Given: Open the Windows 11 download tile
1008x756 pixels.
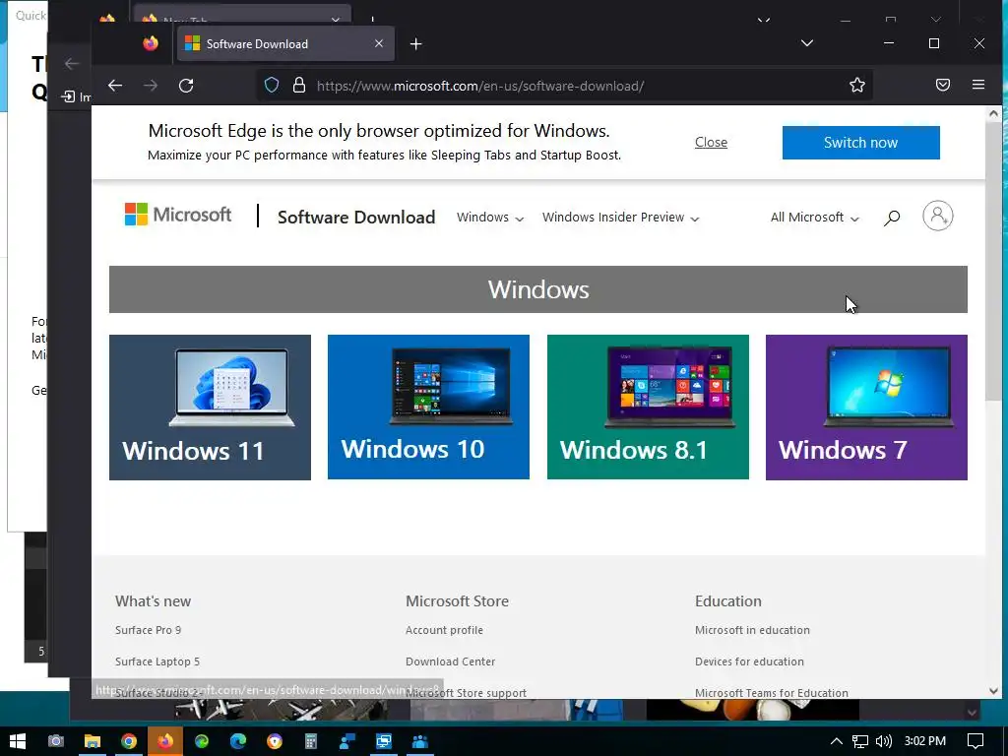Looking at the screenshot, I should click(x=211, y=407).
